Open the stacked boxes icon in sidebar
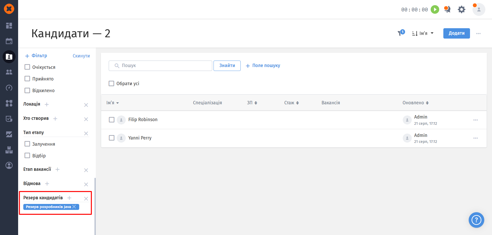Screen dimensions: 492x235 click(9, 150)
